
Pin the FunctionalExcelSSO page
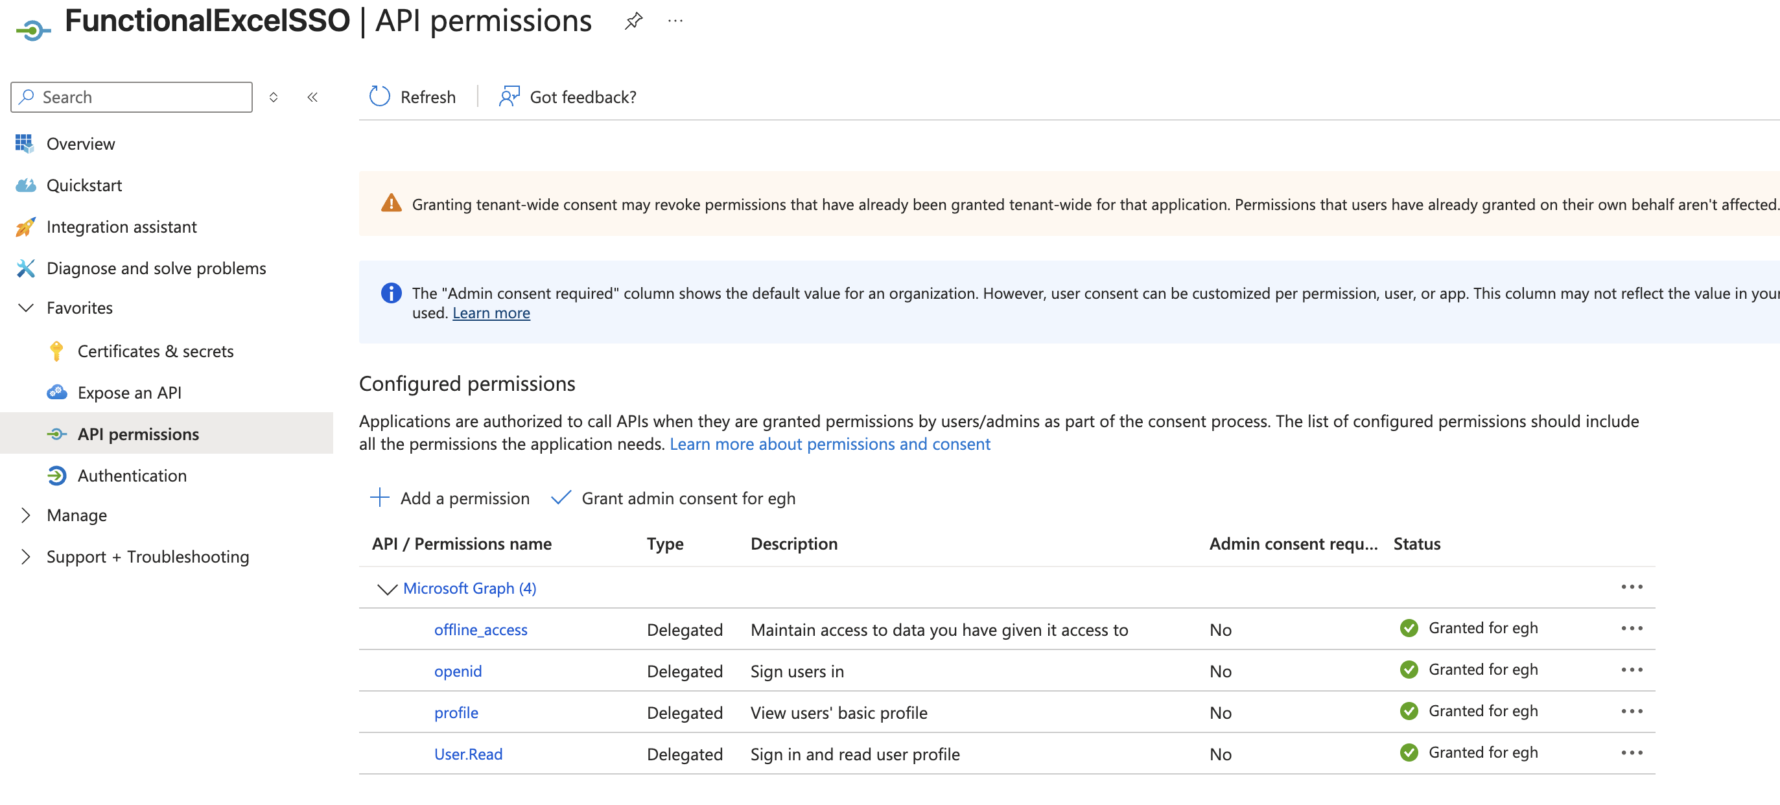(634, 21)
